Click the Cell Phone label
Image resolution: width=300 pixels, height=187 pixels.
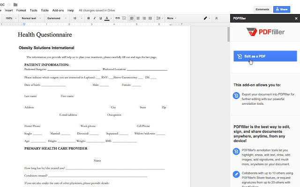pyautogui.click(x=143, y=126)
